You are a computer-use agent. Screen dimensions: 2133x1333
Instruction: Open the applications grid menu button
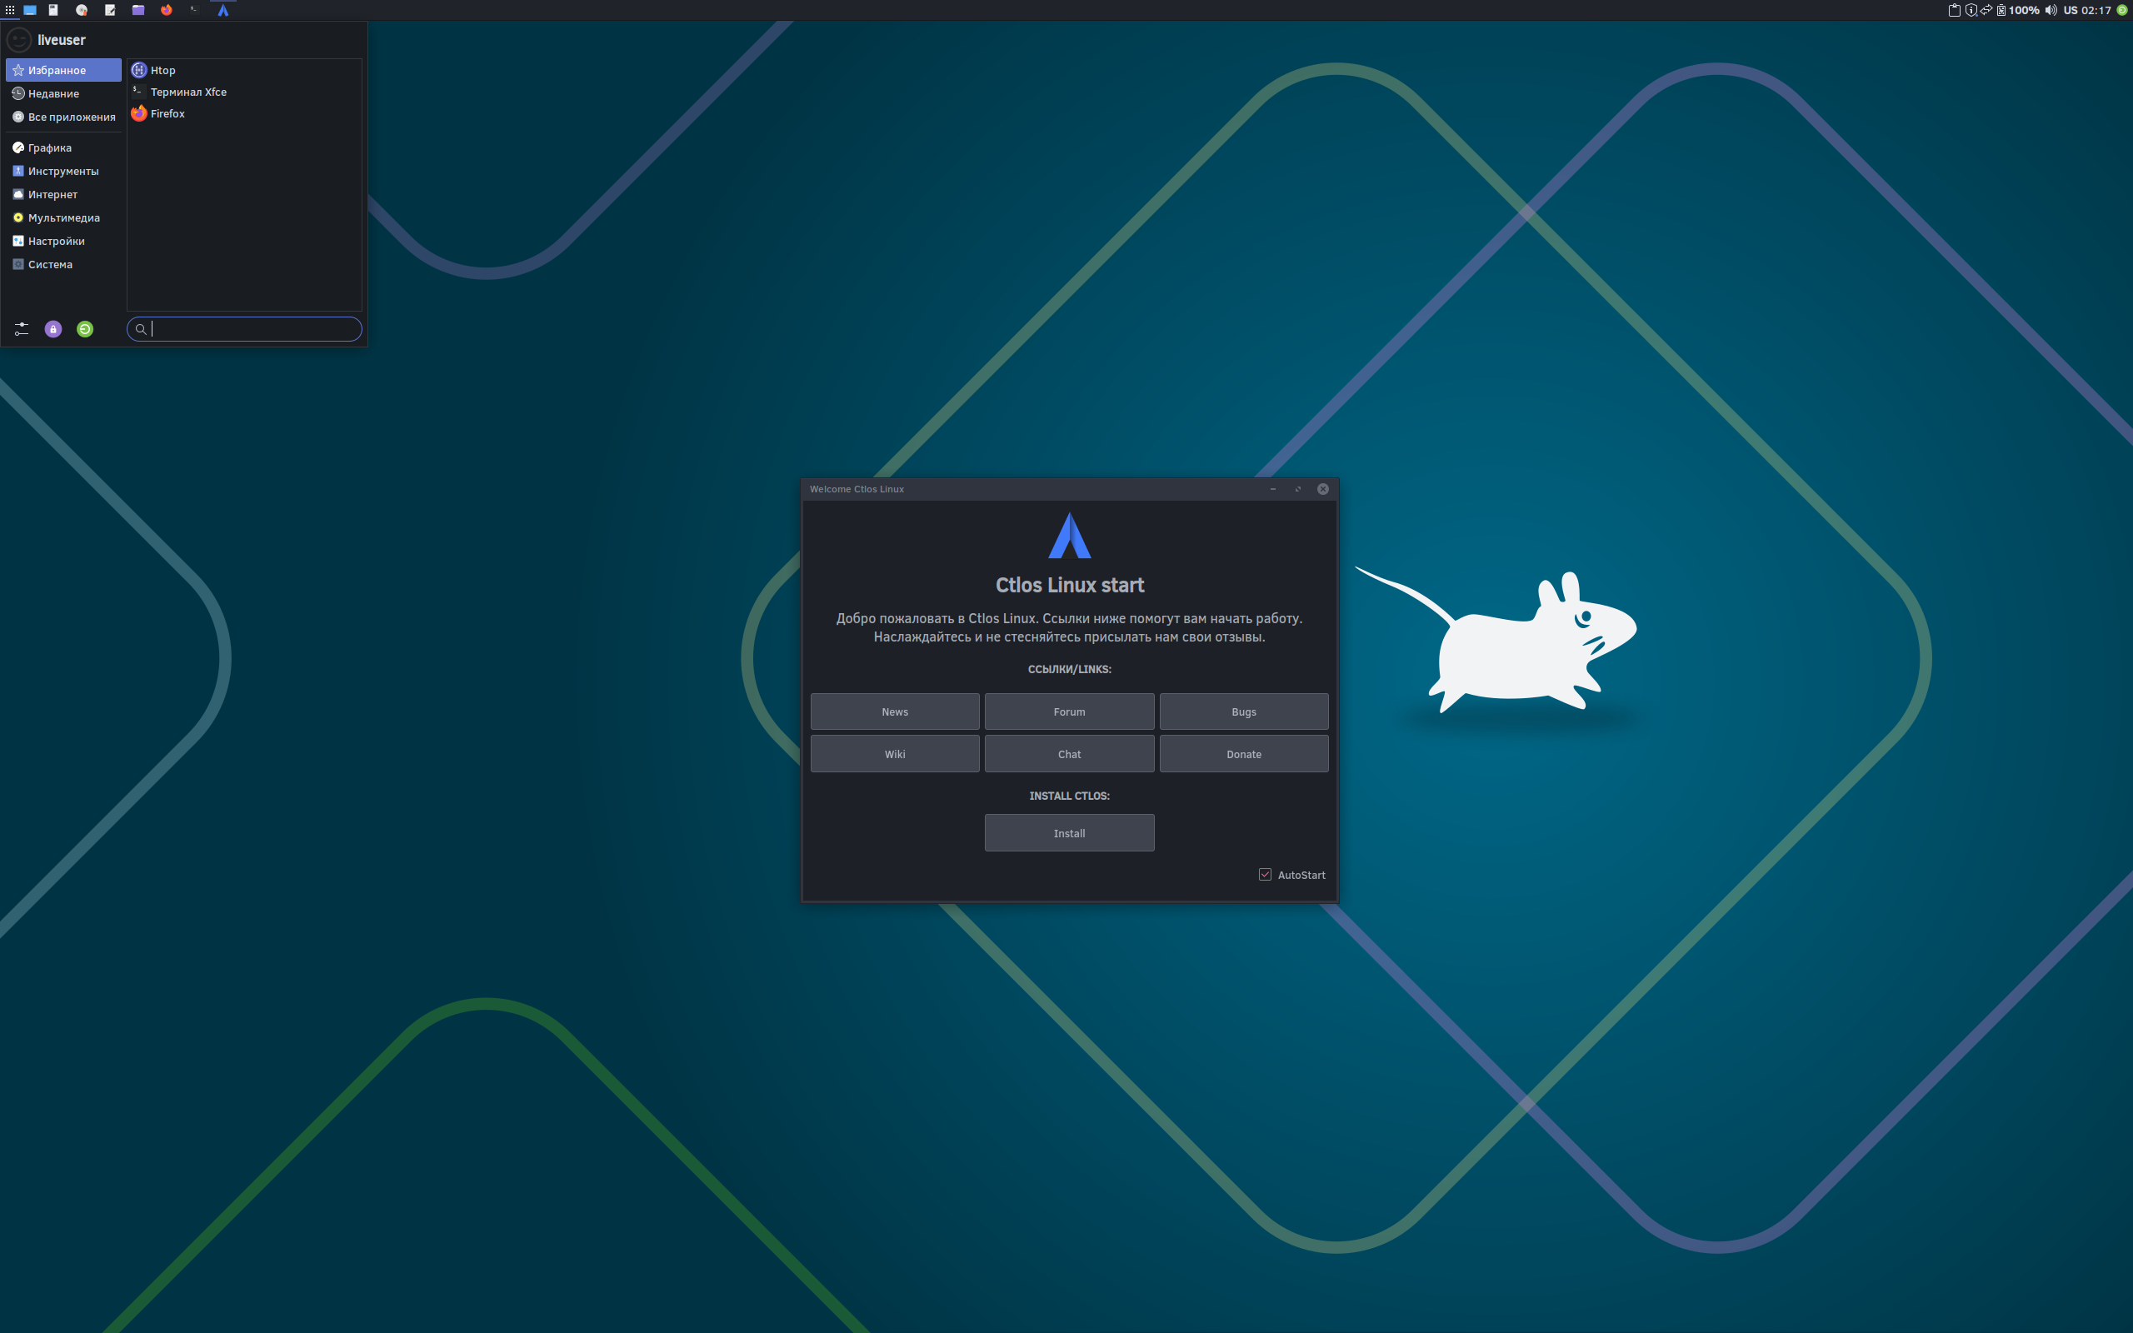(10, 11)
